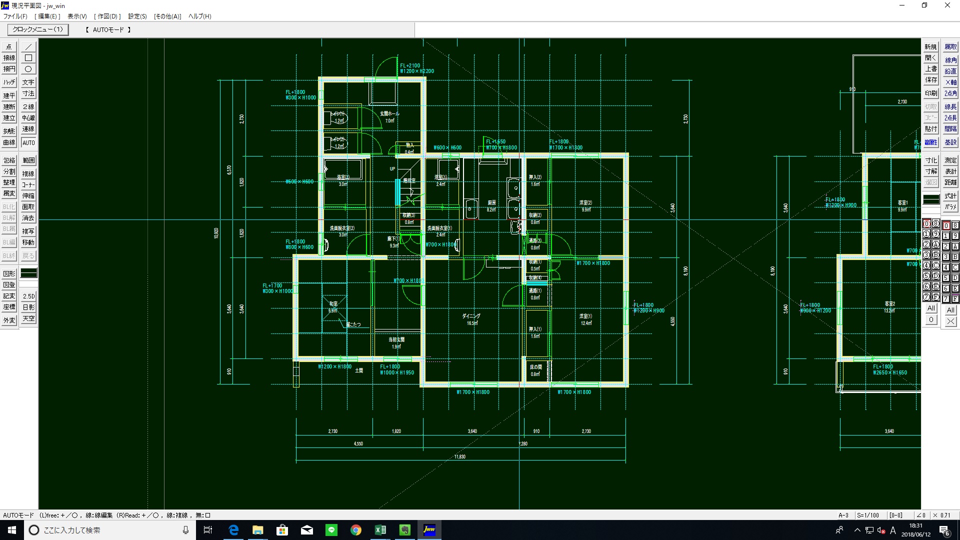This screenshot has height=540, width=960.
Task: Toggle circled layer 8 in layer panel
Action: coord(935,223)
